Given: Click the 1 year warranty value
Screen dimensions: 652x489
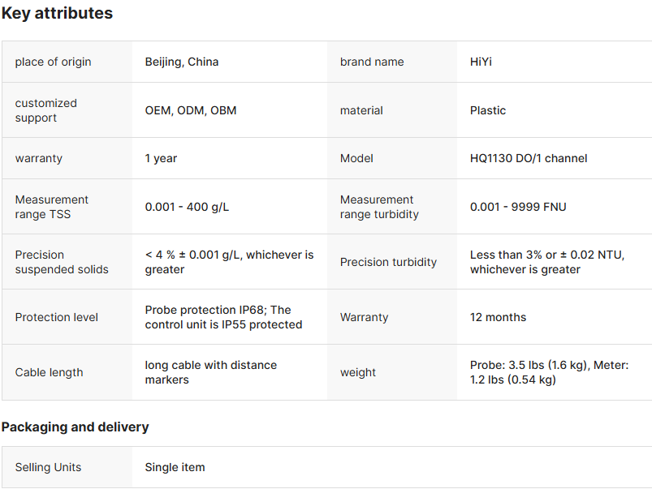Looking at the screenshot, I should (161, 158).
